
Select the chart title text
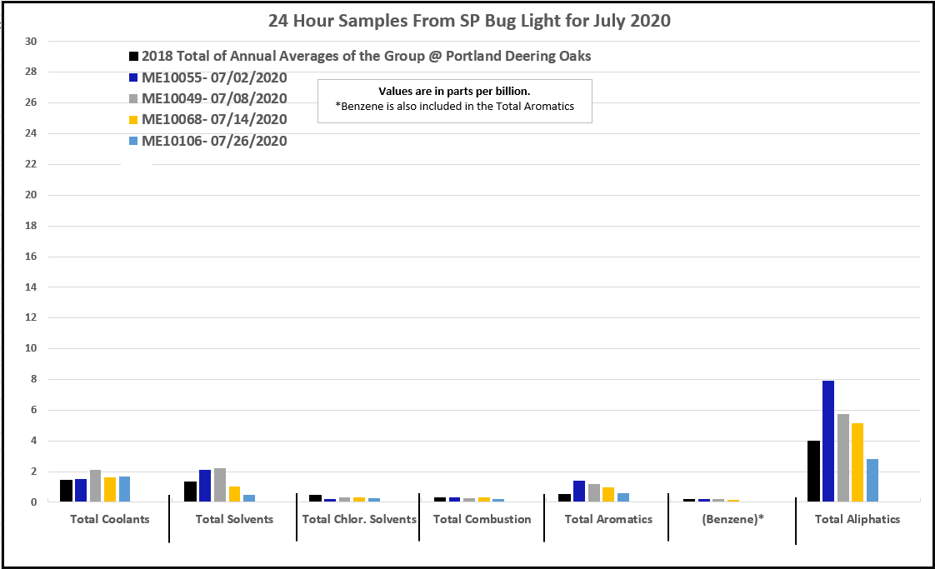click(469, 21)
